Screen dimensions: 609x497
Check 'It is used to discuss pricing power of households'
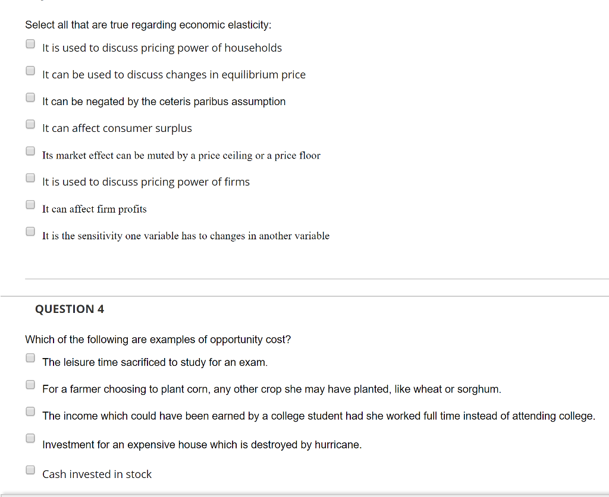tap(30, 43)
